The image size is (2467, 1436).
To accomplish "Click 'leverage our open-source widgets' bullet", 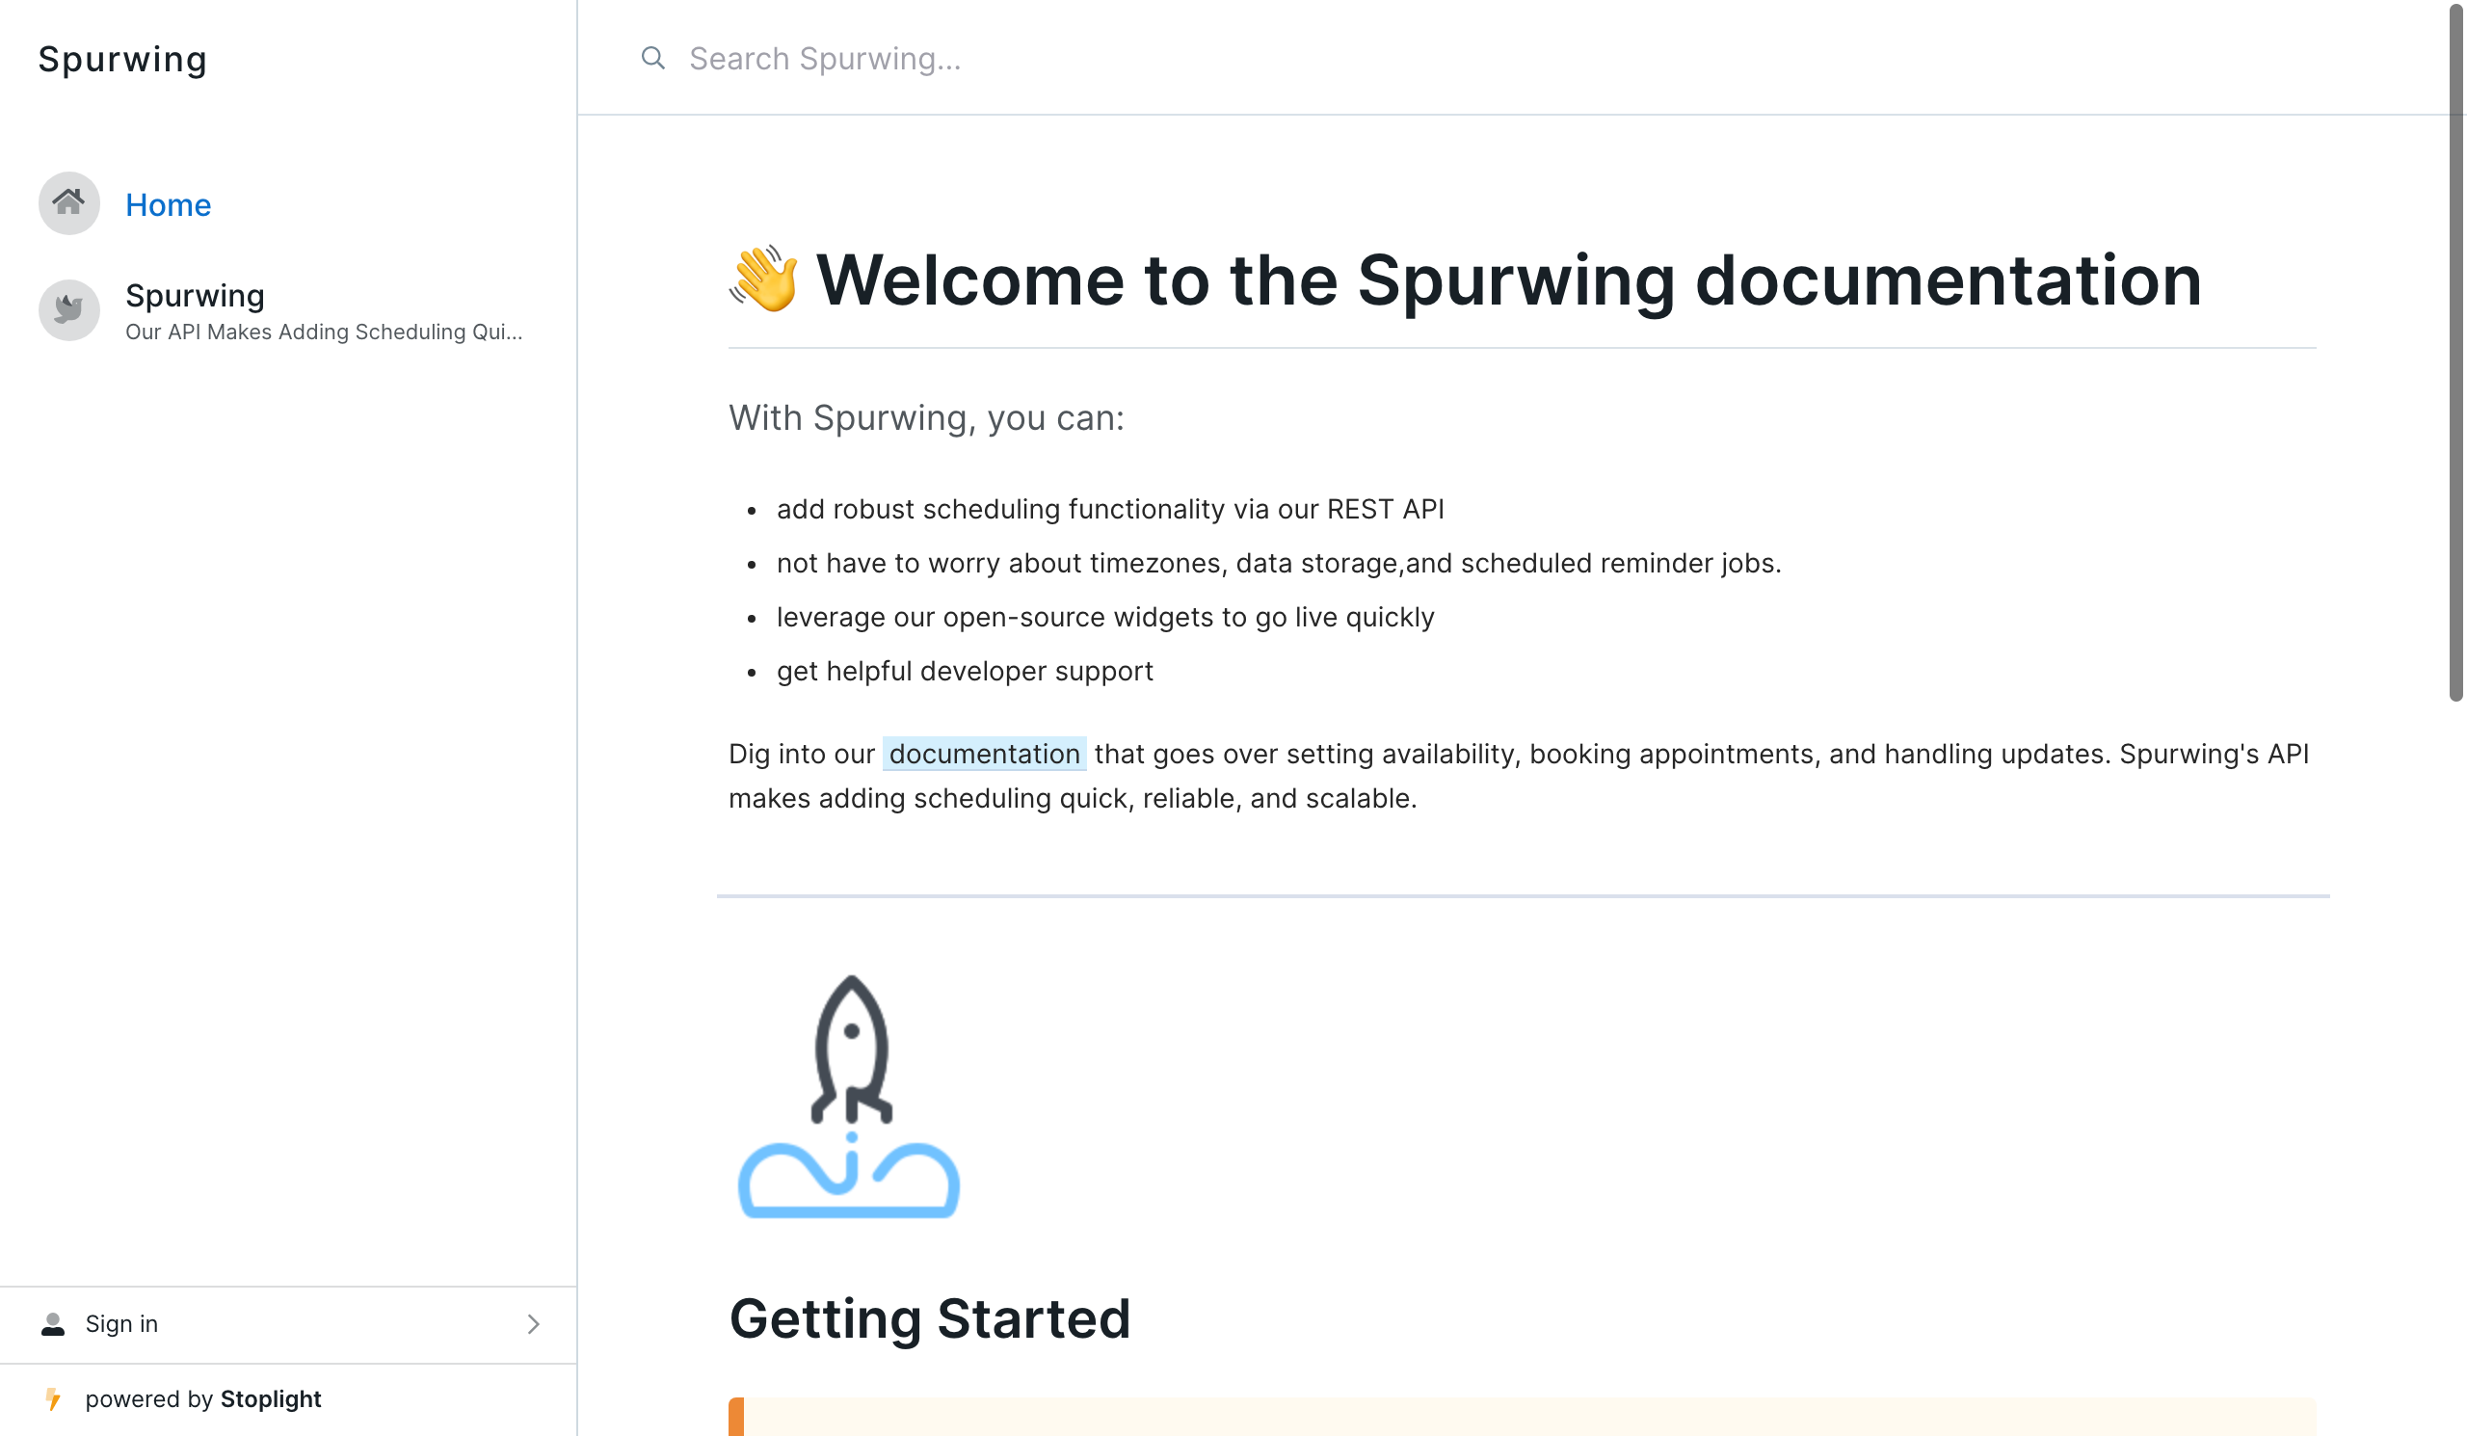I will [1106, 618].
